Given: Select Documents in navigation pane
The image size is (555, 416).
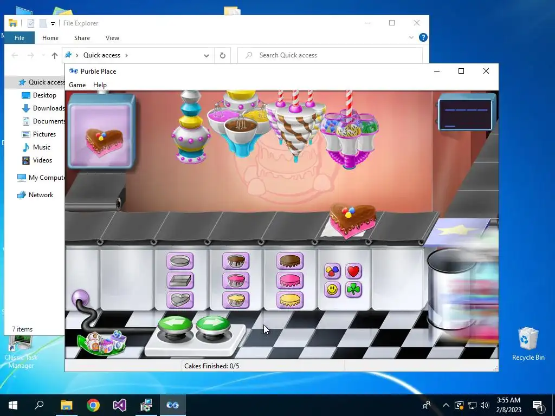Looking at the screenshot, I should (43, 121).
